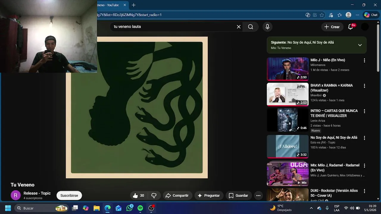The height and width of the screenshot is (214, 381).
Task: Open File Explorer from the taskbar
Action: tap(96, 208)
